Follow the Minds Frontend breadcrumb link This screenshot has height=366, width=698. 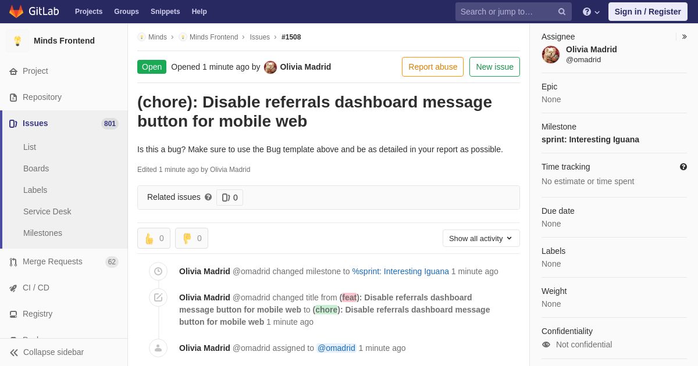[x=213, y=37]
